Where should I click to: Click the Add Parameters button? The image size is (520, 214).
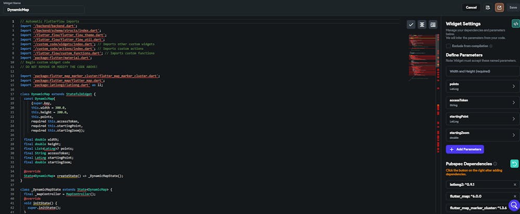pyautogui.click(x=465, y=149)
